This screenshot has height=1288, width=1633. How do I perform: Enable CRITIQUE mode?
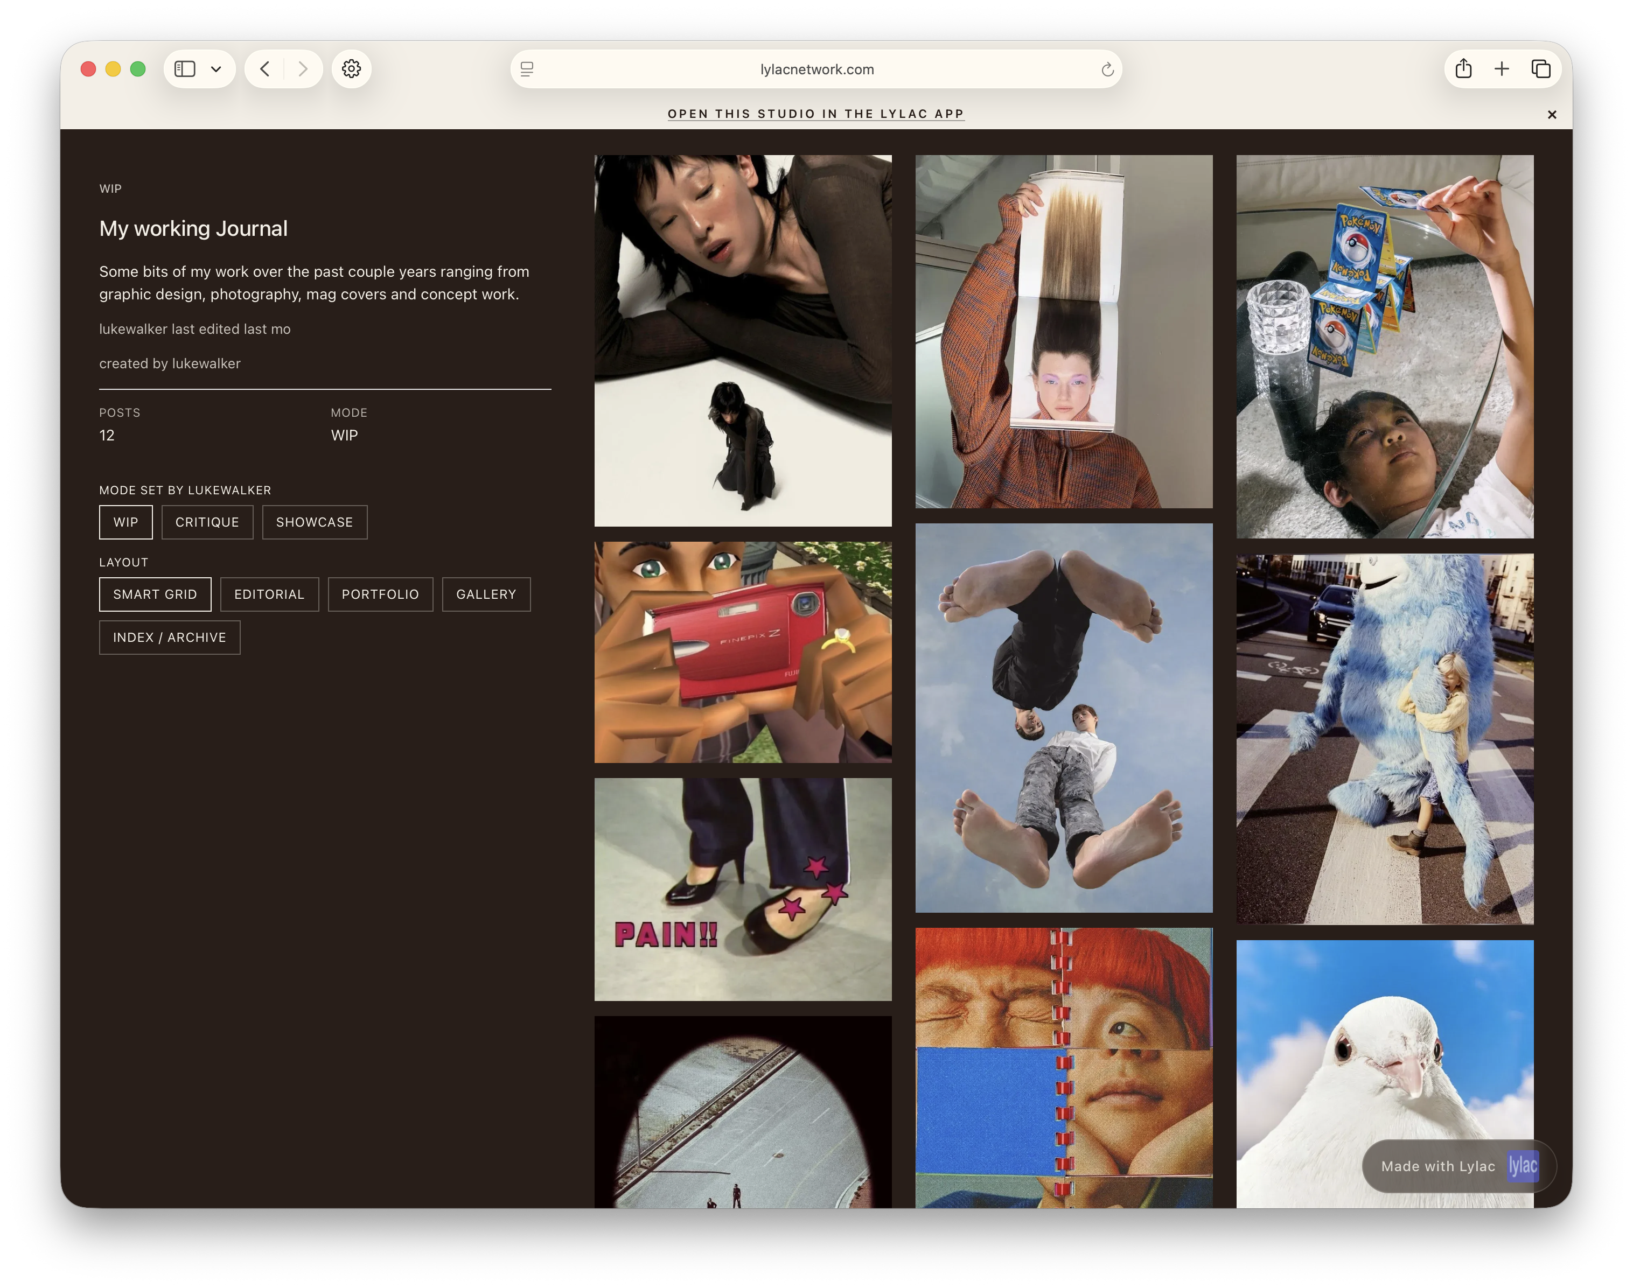207,522
